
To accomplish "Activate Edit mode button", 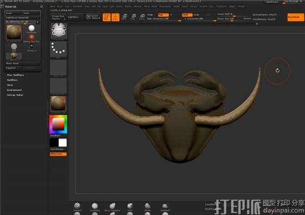I will 106,17.
